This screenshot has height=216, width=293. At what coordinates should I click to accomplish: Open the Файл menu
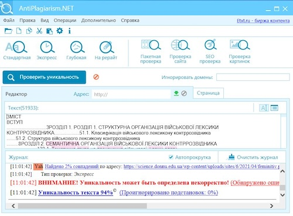pos(9,20)
